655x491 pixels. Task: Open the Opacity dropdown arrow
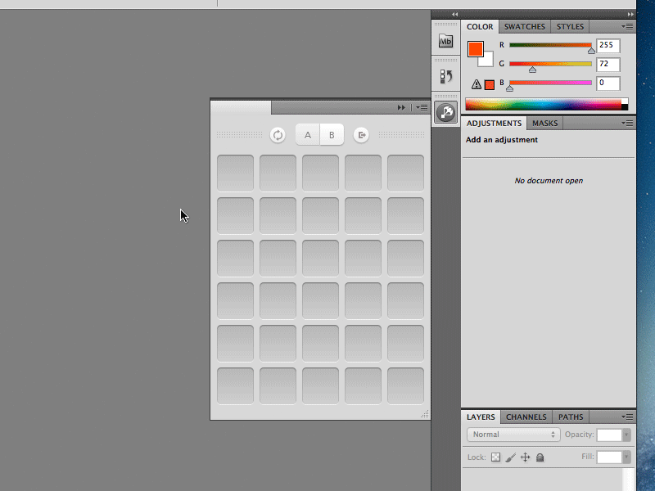(x=626, y=435)
